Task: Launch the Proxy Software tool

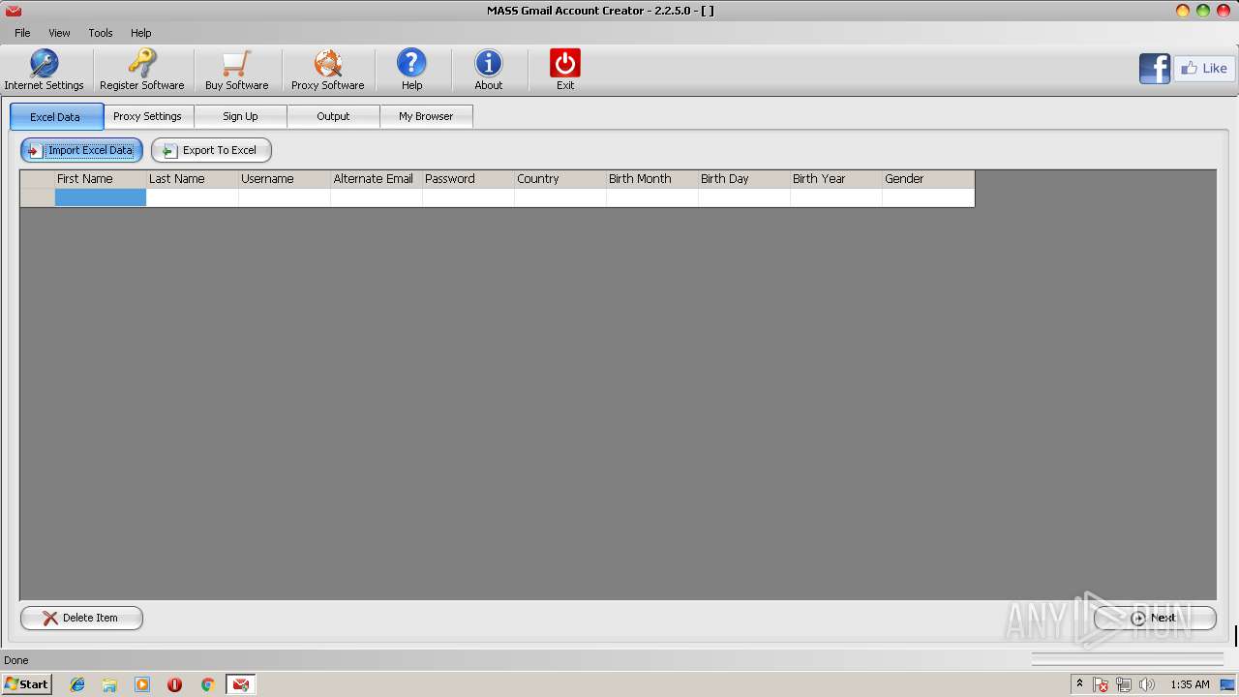Action: pyautogui.click(x=327, y=71)
